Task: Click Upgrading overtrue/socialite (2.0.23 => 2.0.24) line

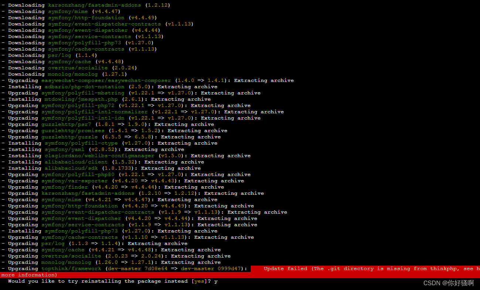Action: click(116, 256)
